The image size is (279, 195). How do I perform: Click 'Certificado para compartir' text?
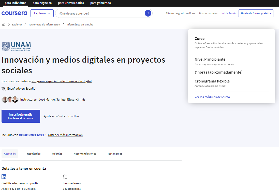(20, 183)
